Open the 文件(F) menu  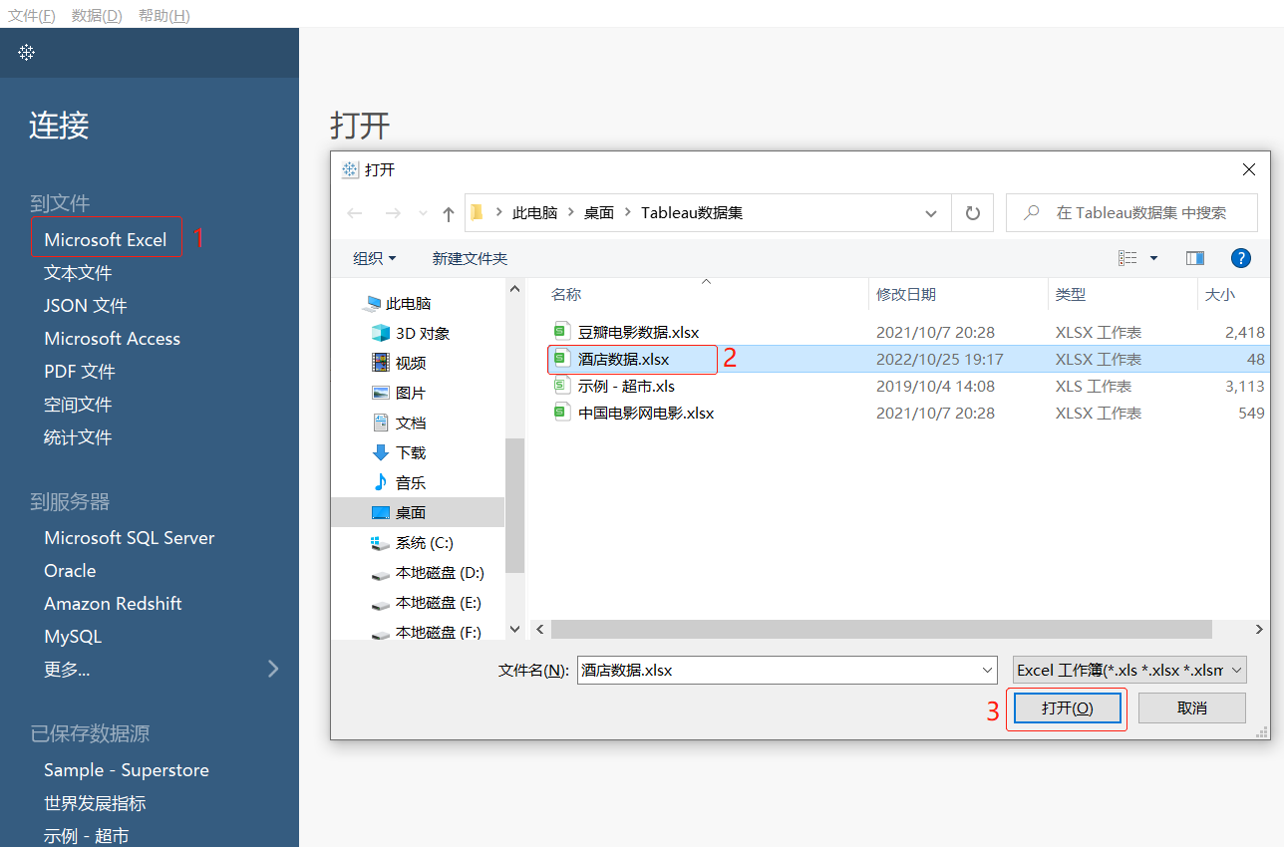click(x=32, y=15)
